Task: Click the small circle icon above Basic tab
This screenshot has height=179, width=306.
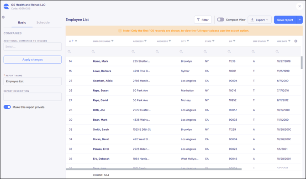Action: pos(3,17)
